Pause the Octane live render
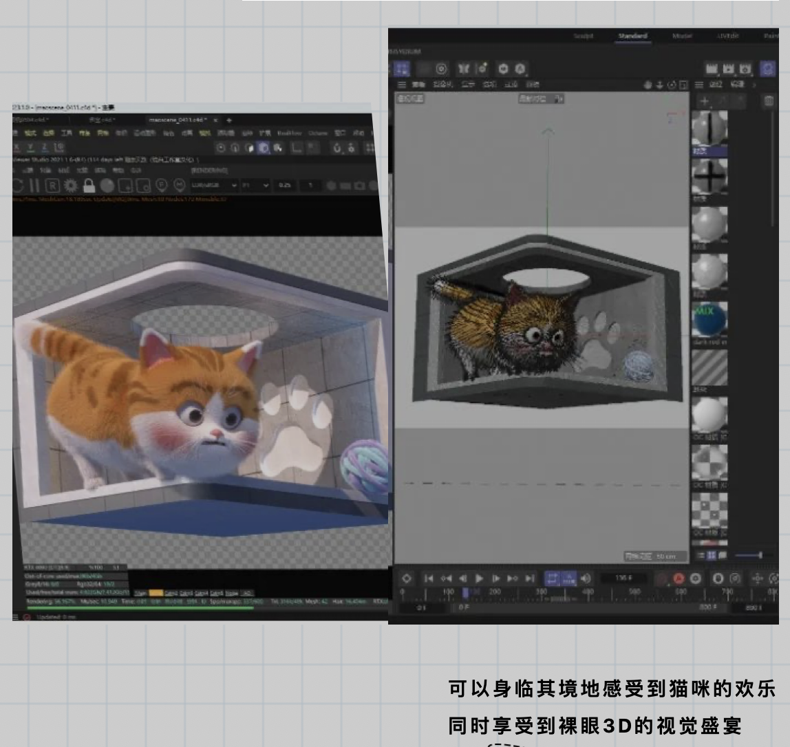 [34, 185]
